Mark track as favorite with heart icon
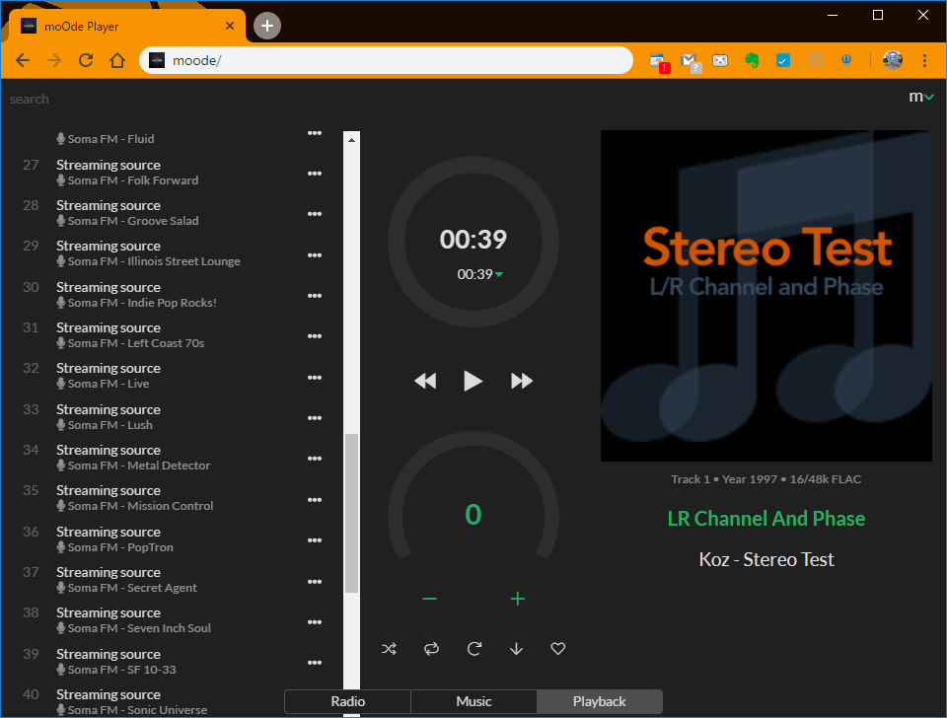Image resolution: width=947 pixels, height=718 pixels. (558, 649)
